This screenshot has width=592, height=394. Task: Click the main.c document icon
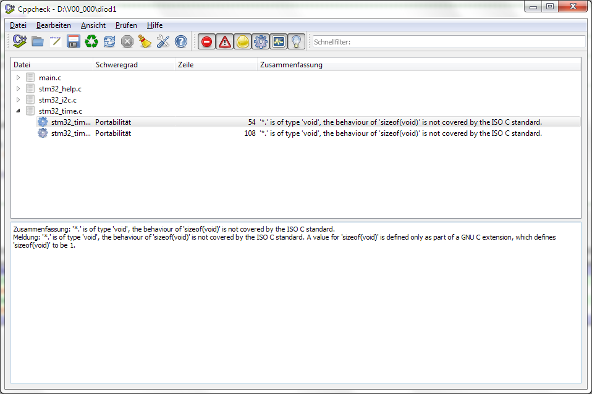click(30, 77)
